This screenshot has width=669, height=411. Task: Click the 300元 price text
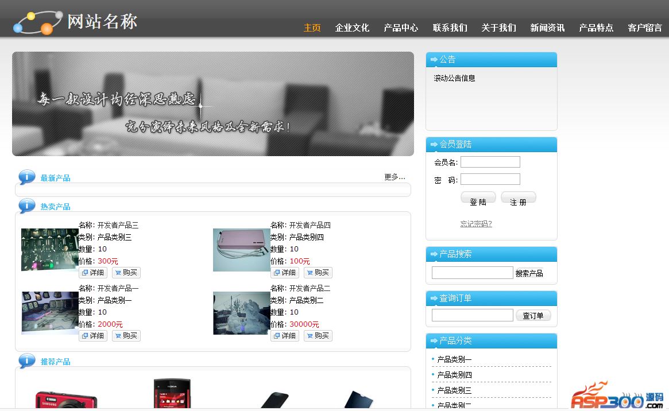point(108,261)
